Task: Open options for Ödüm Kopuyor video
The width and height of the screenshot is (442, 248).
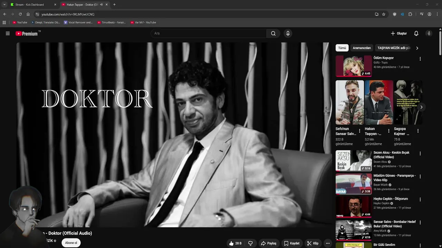Action: click(420, 59)
